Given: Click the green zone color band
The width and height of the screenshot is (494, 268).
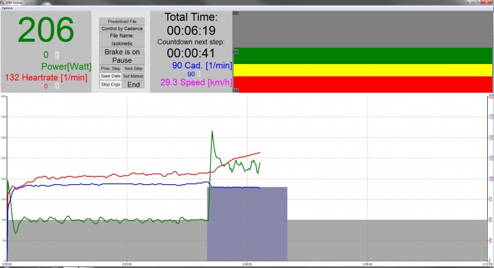Looking at the screenshot, I should [x=363, y=55].
